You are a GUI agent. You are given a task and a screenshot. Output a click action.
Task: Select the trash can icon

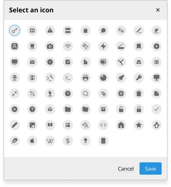coord(139,93)
